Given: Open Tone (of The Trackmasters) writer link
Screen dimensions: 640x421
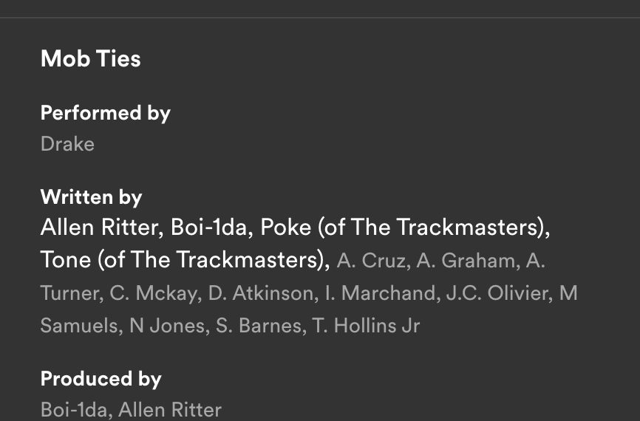Looking at the screenshot, I should (x=184, y=260).
